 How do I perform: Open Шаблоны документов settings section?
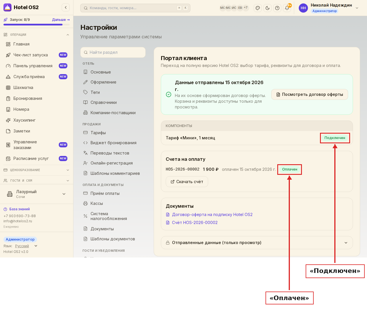click(113, 239)
